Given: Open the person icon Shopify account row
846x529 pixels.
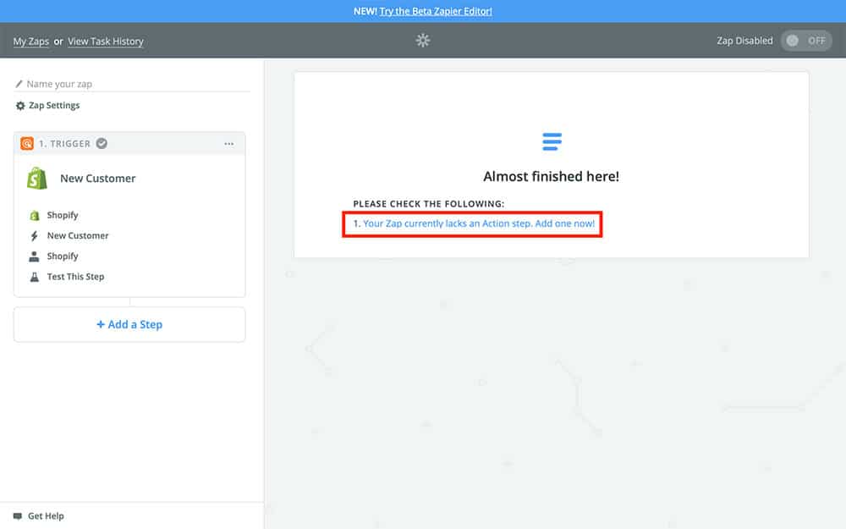Looking at the screenshot, I should (x=62, y=256).
